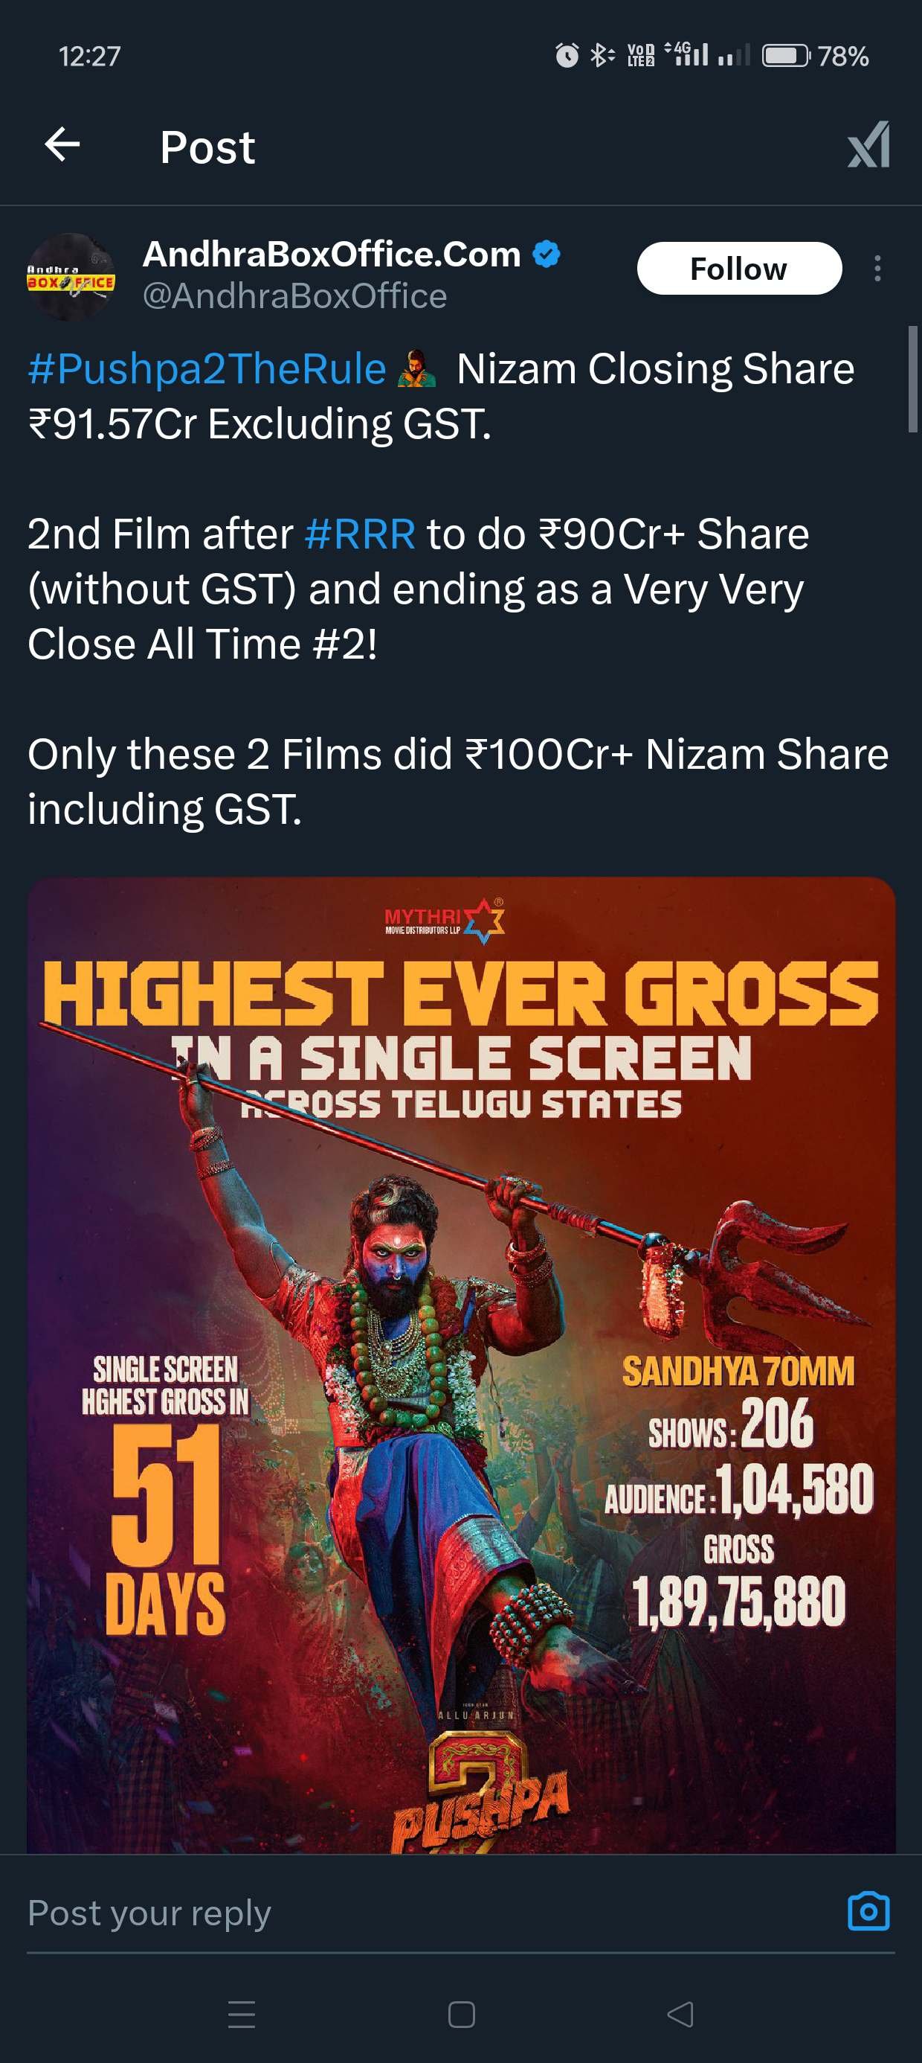Tap the camera icon in reply bar
922x2063 pixels.
868,1912
